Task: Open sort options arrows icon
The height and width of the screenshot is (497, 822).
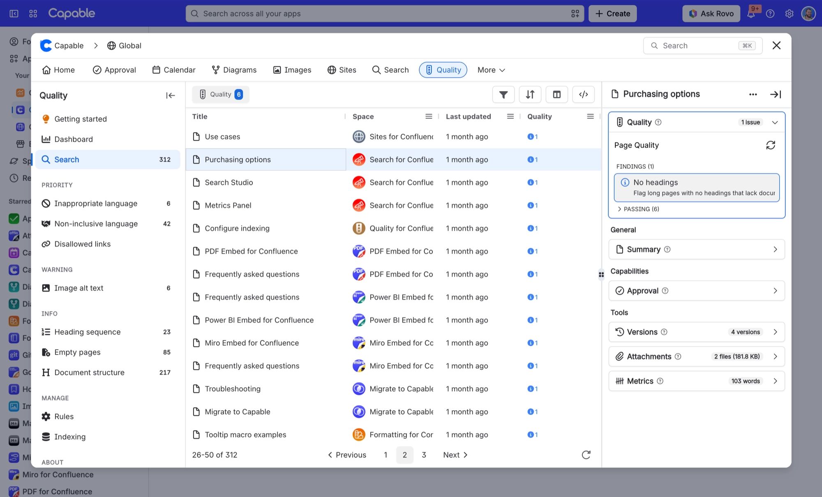Action: pos(530,95)
